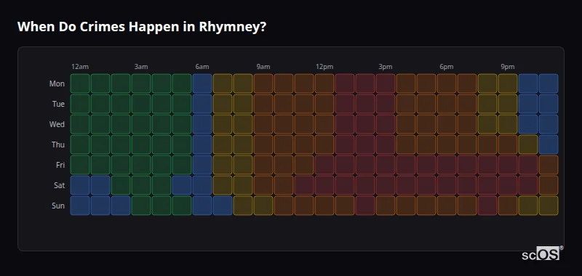Select the Monday 9pm yellow cell
The height and width of the screenshot is (276, 582).
(x=507, y=84)
